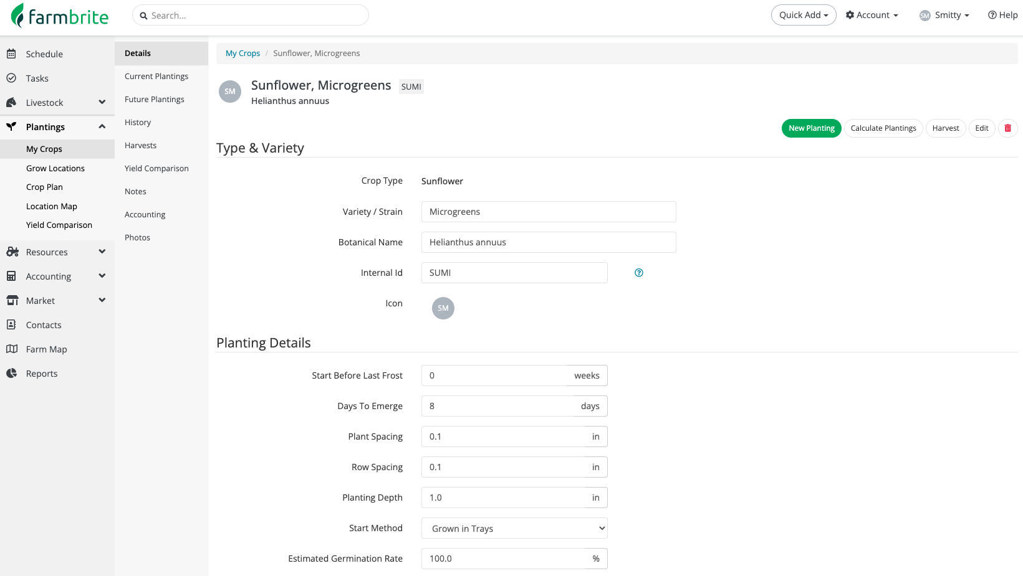Click the Calculate Plantings button

click(x=883, y=128)
